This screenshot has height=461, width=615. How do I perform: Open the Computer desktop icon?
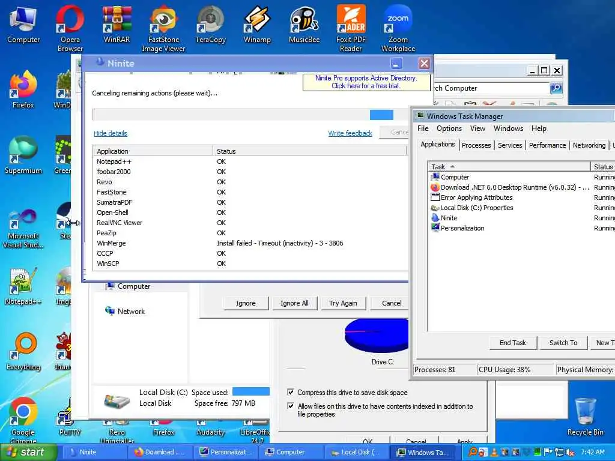[23, 24]
